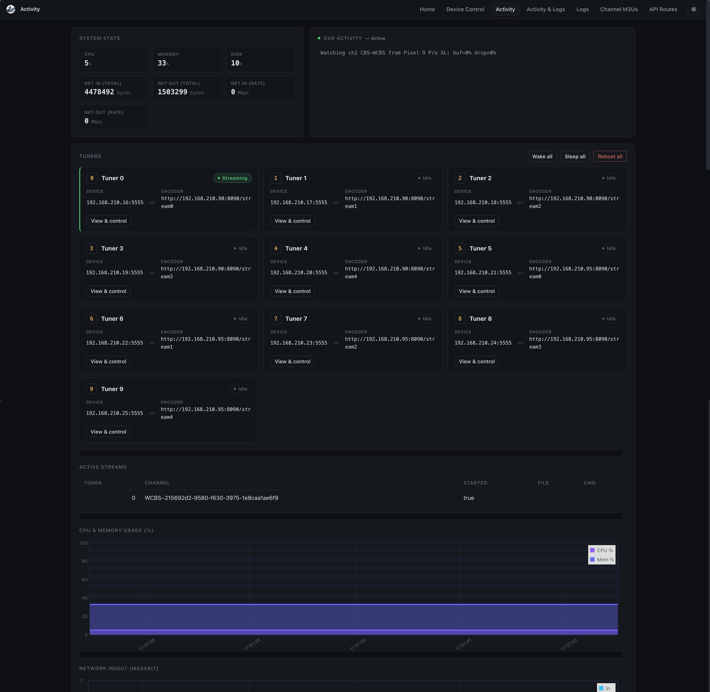Image resolution: width=710 pixels, height=692 pixels.
Task: Click the number 1 badge of Tuner 1
Action: coord(275,178)
